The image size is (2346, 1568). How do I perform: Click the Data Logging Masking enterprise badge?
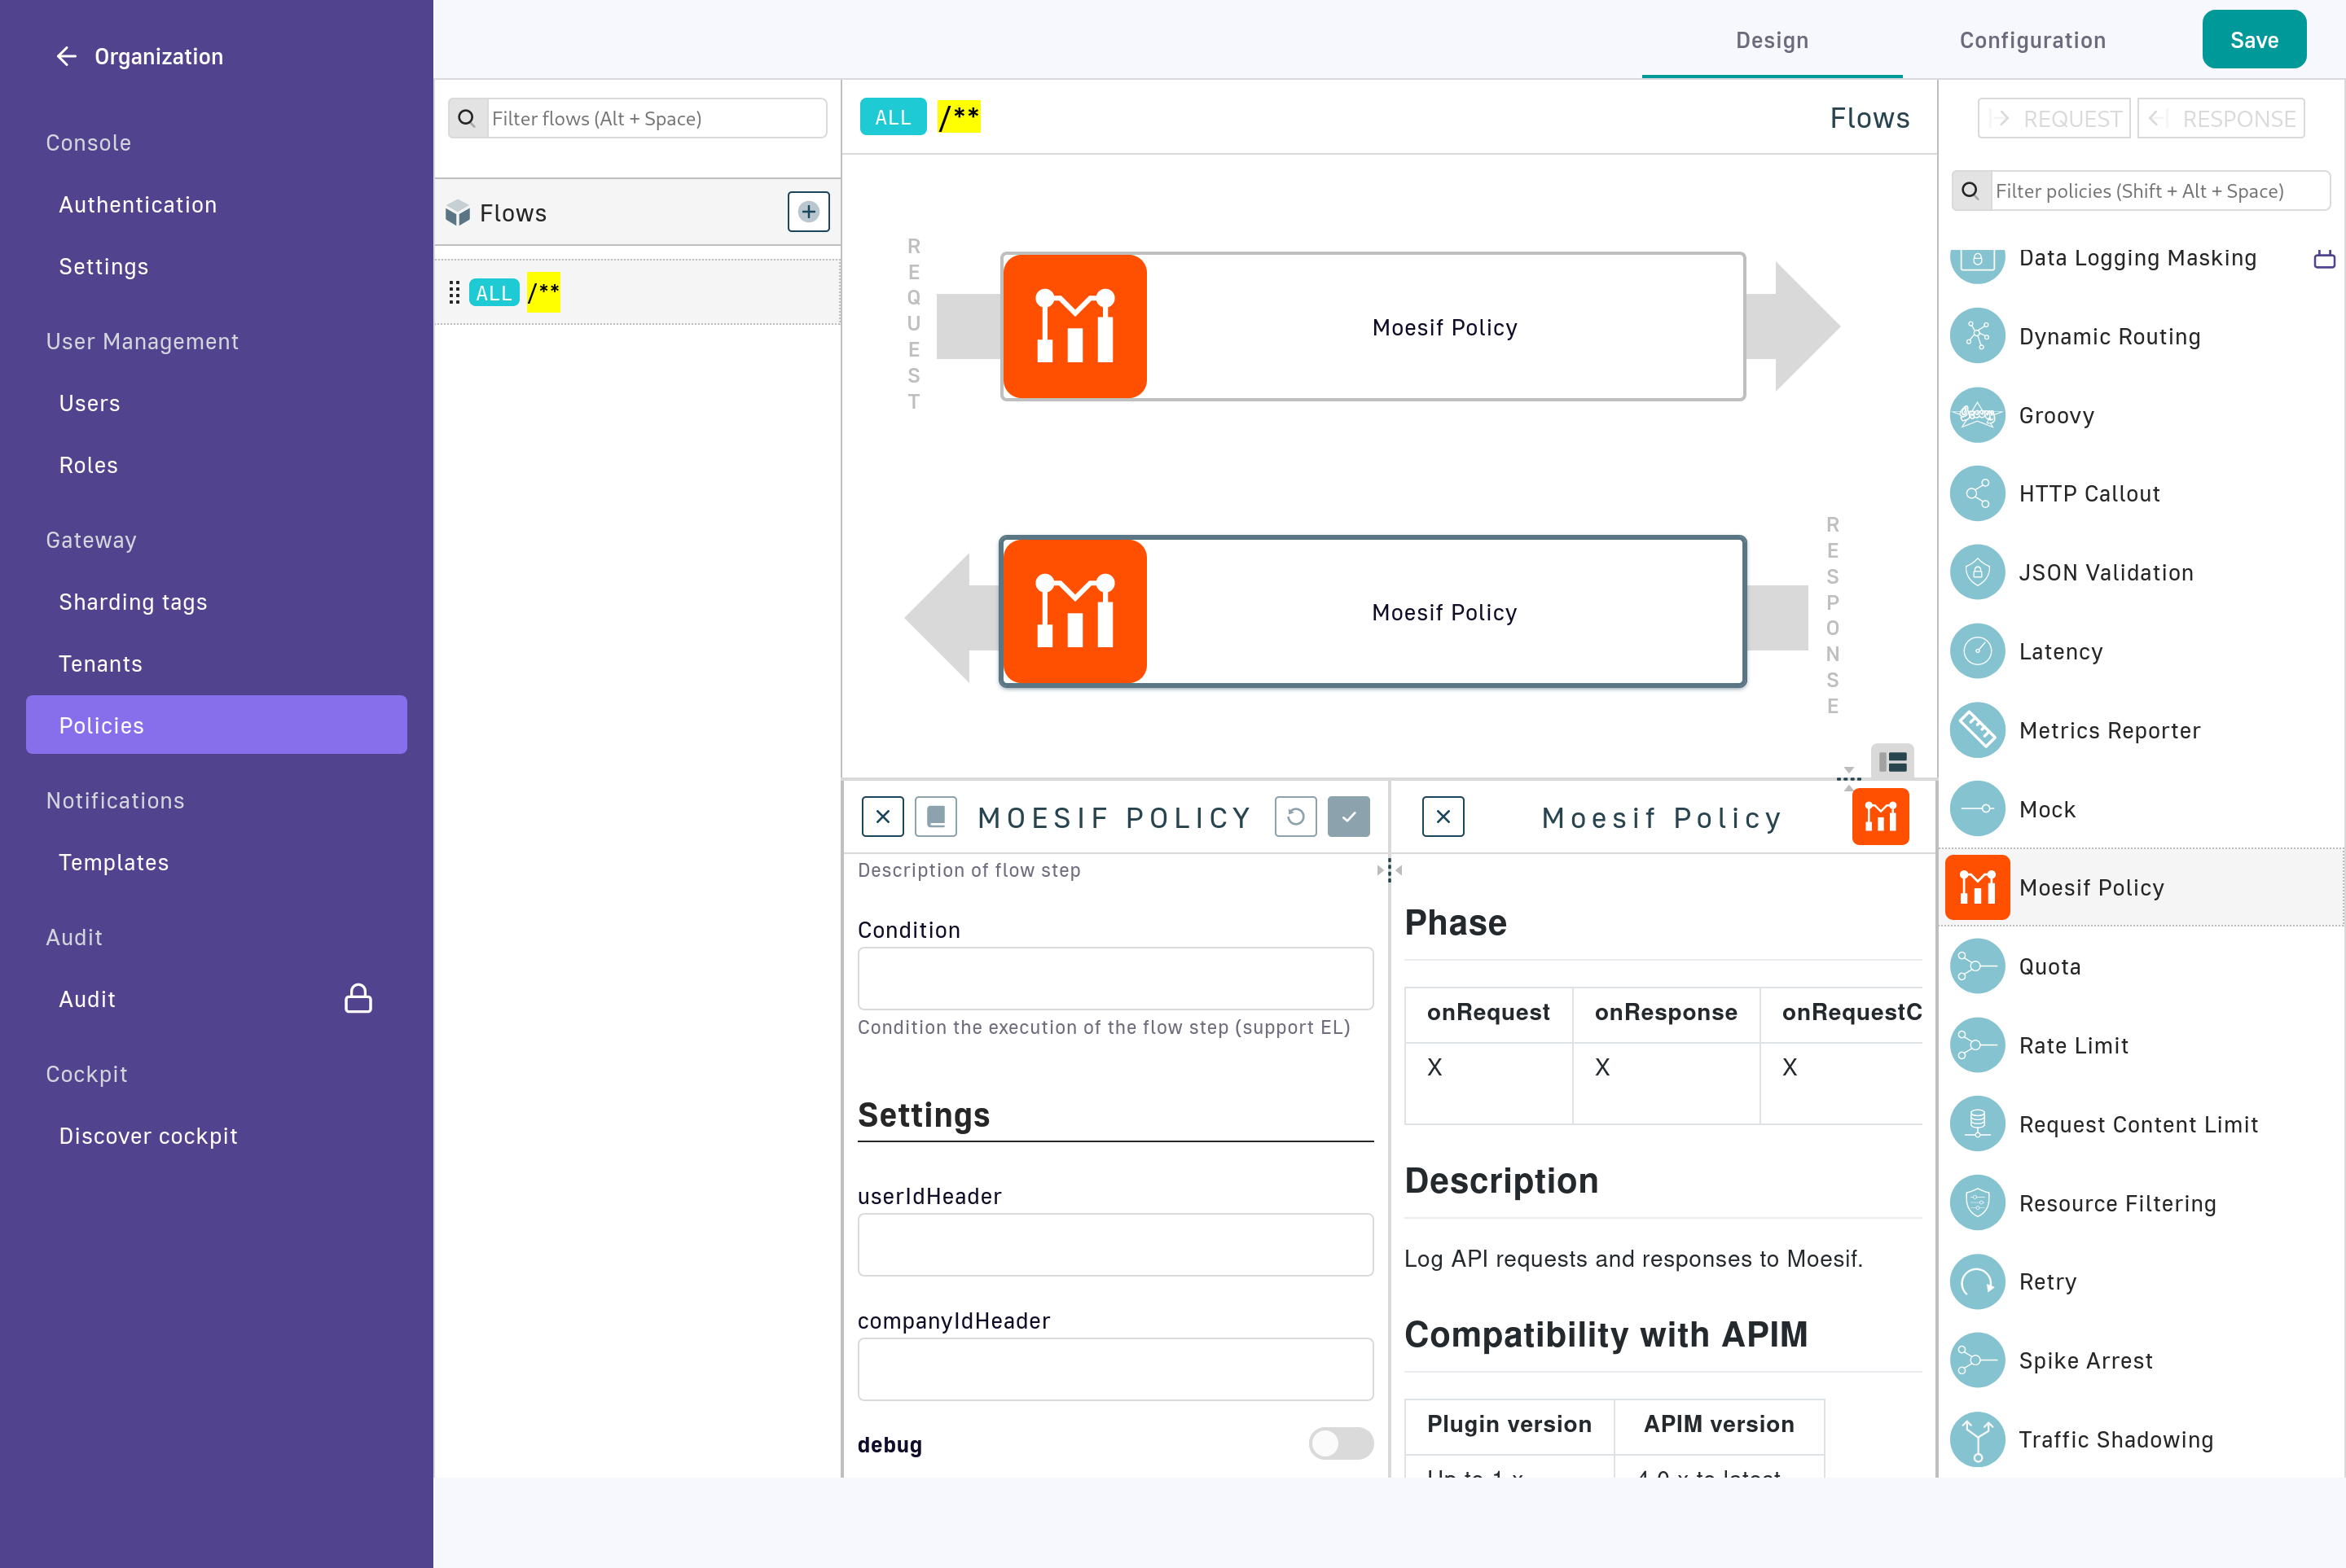point(2325,259)
